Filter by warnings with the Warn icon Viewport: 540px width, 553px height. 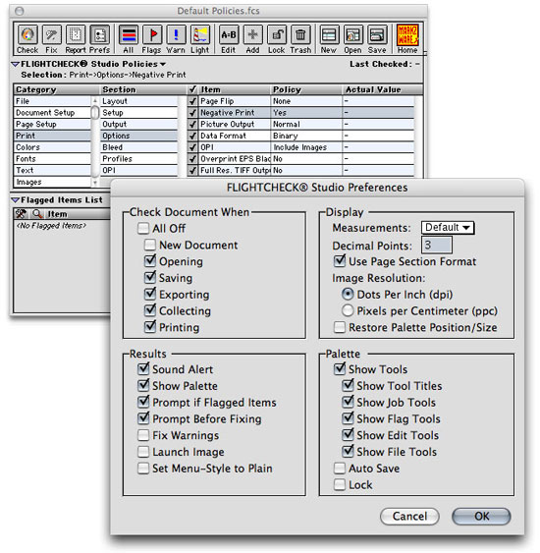(176, 35)
